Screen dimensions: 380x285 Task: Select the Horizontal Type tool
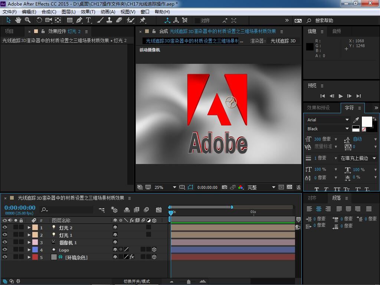88,20
